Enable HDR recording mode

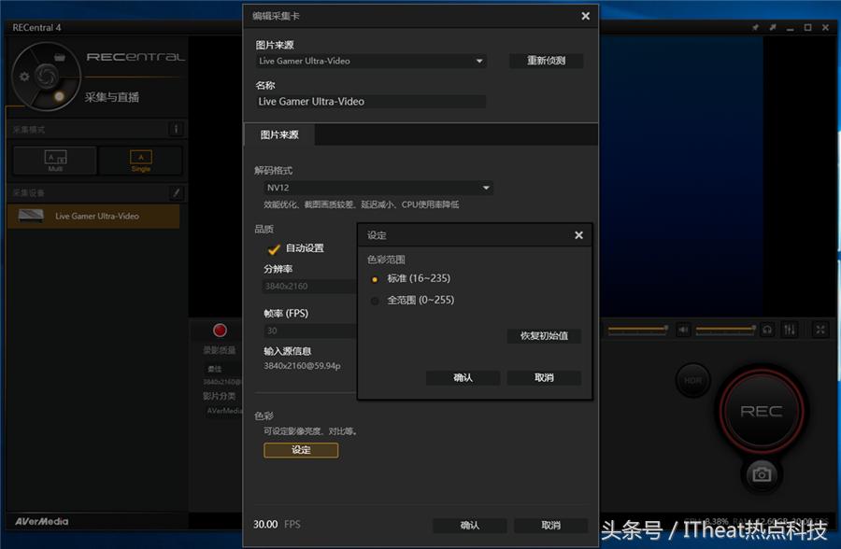[x=693, y=381]
